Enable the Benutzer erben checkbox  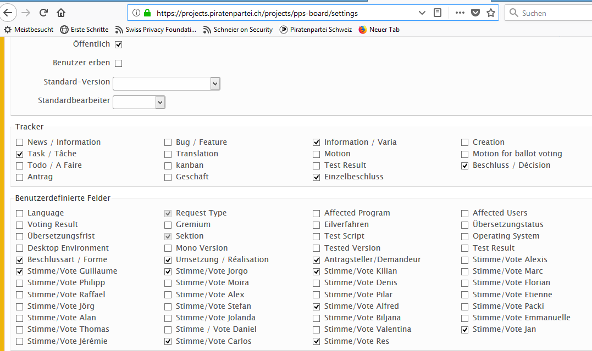[x=118, y=63]
